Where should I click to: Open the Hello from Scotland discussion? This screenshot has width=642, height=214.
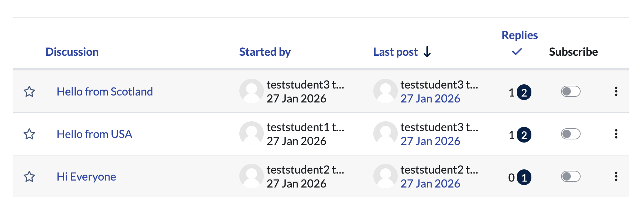point(105,92)
